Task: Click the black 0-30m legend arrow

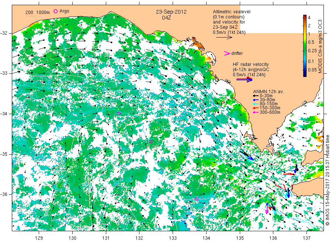Action: coord(256,96)
